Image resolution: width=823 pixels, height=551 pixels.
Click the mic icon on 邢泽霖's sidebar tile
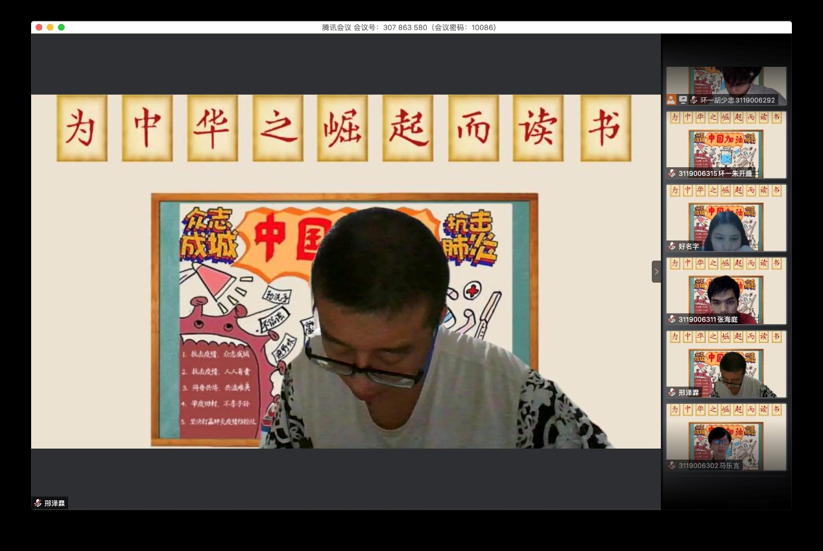[x=672, y=392]
